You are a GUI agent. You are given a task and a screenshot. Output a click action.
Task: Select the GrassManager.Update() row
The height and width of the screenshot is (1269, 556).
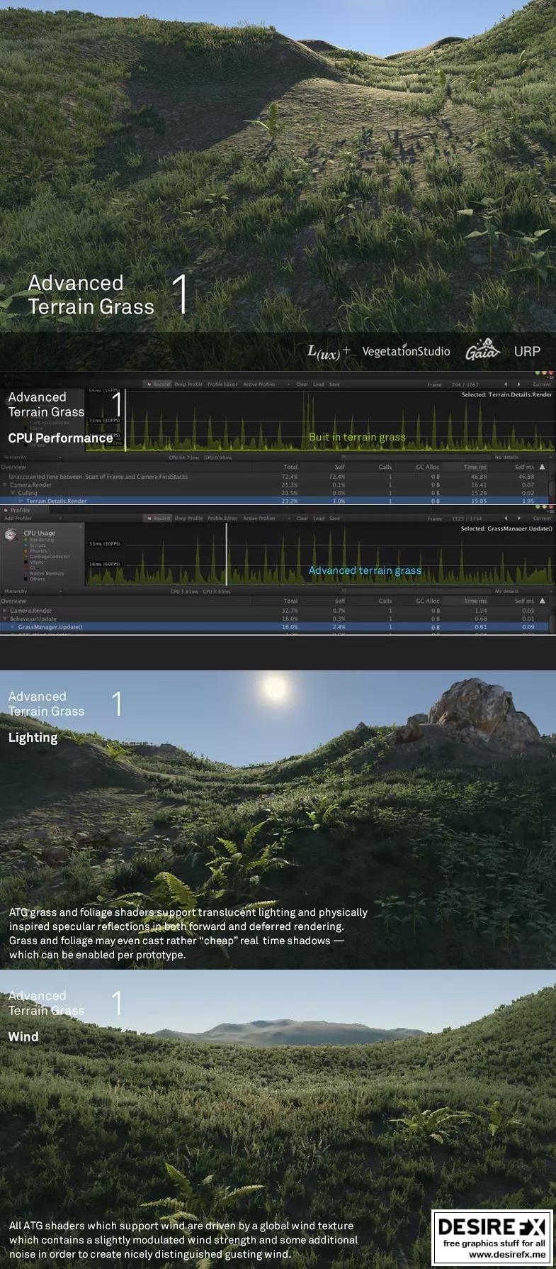pos(275,627)
